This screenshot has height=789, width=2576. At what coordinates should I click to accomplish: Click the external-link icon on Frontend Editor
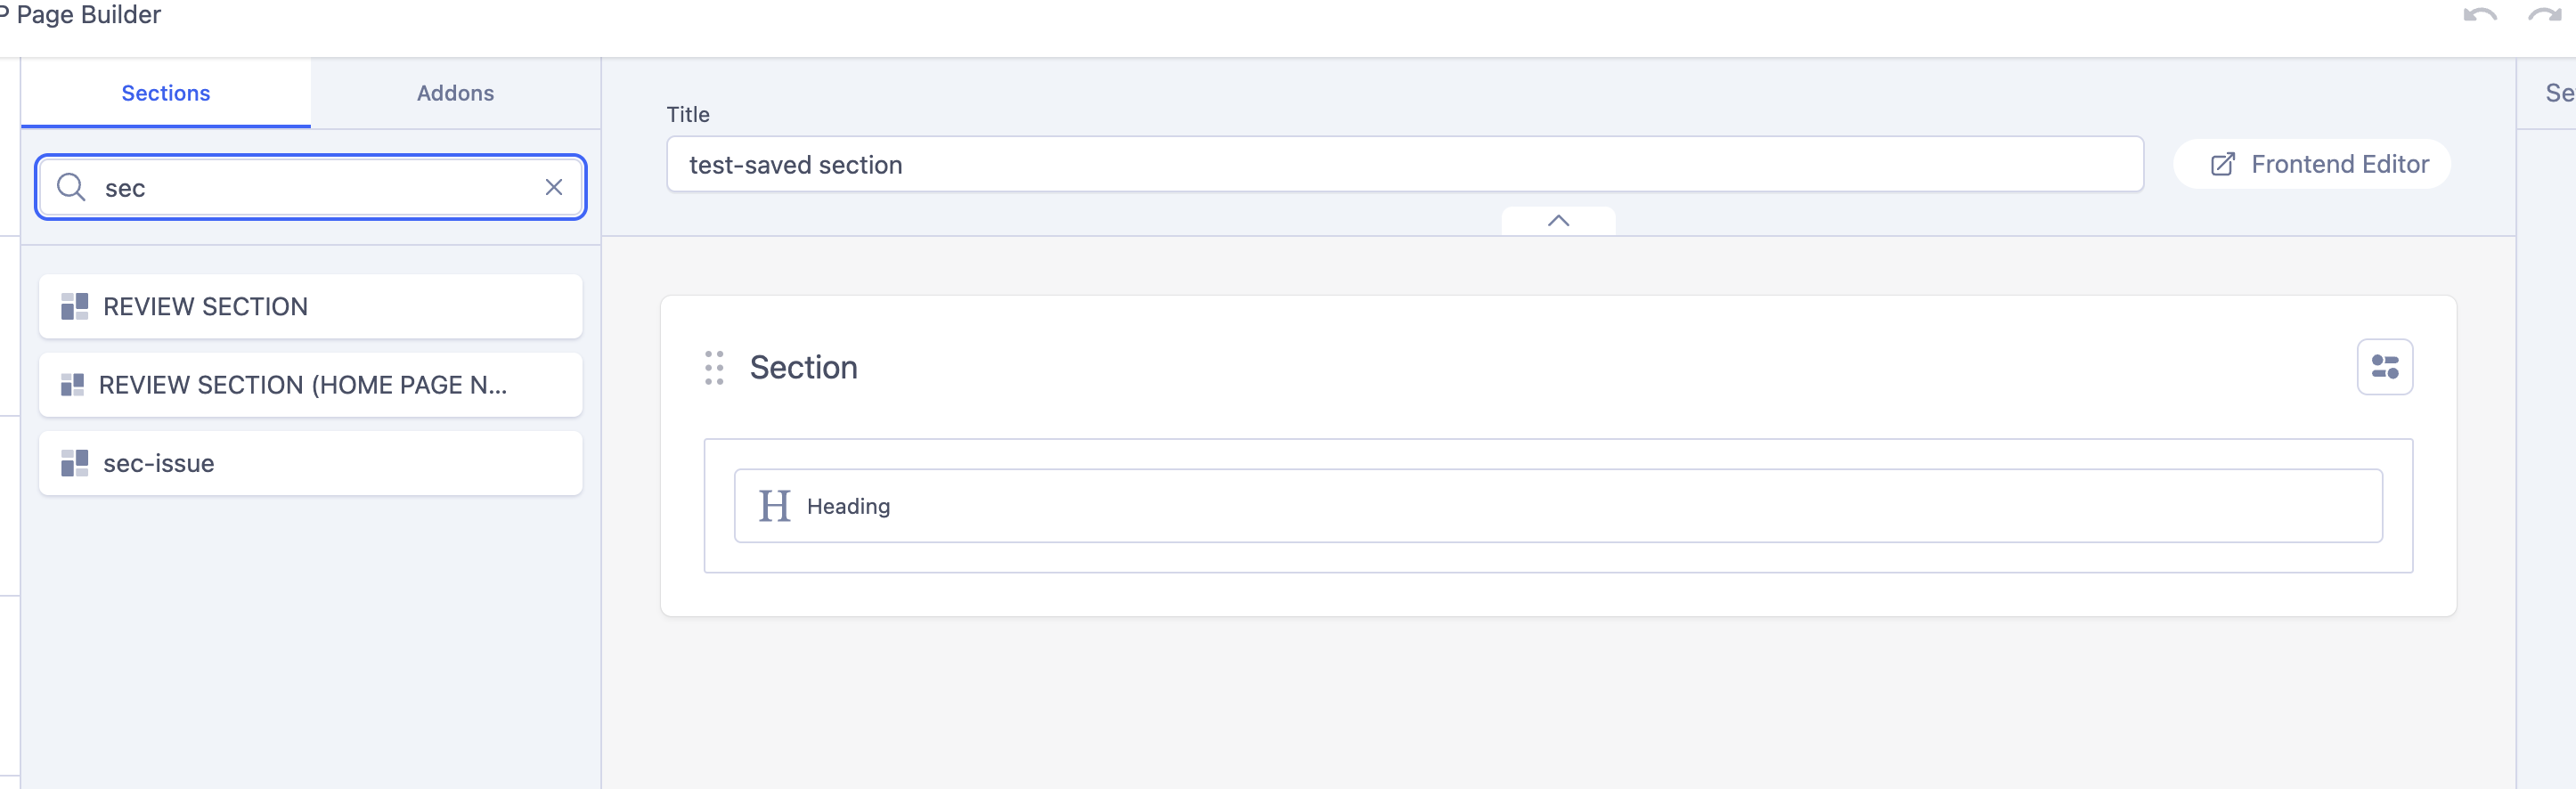pyautogui.click(x=2222, y=164)
